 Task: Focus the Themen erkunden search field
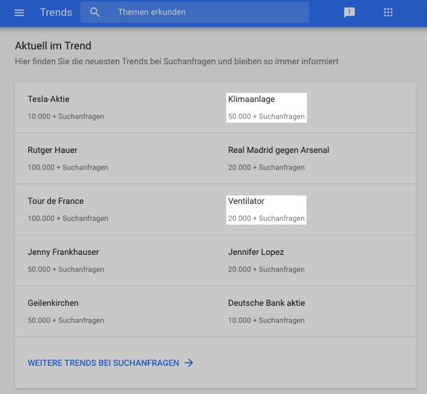[204, 13]
